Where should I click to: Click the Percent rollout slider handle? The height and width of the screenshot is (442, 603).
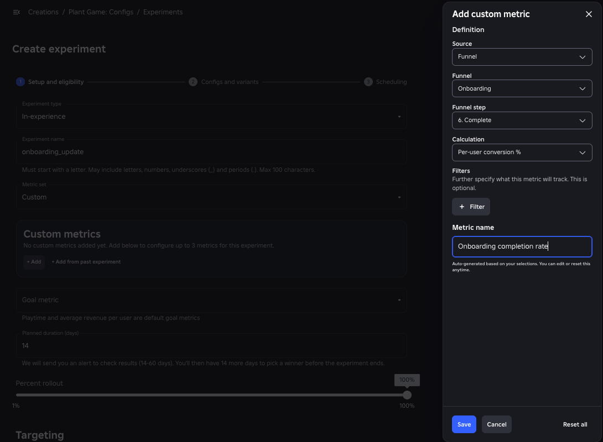click(407, 395)
